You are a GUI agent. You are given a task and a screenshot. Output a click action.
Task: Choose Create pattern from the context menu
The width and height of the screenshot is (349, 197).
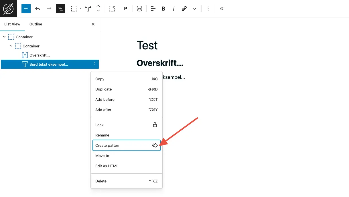pyautogui.click(x=126, y=145)
